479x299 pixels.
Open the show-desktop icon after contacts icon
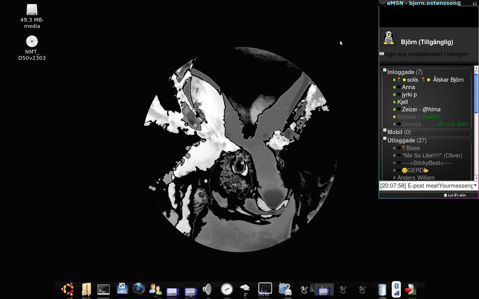[x=173, y=292]
